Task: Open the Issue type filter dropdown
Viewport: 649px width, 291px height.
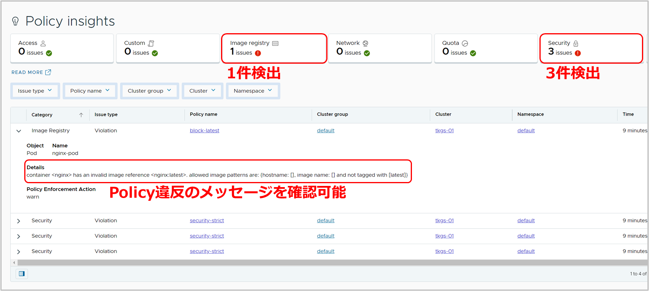Action: tap(35, 91)
